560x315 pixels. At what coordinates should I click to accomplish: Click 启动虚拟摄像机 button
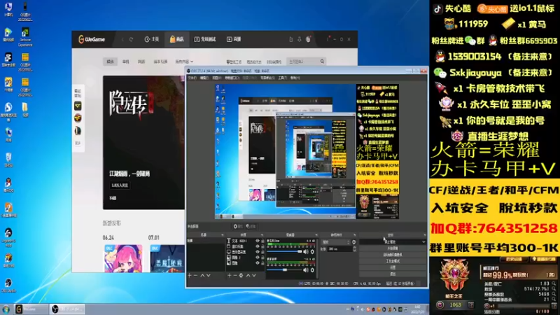coord(393,255)
